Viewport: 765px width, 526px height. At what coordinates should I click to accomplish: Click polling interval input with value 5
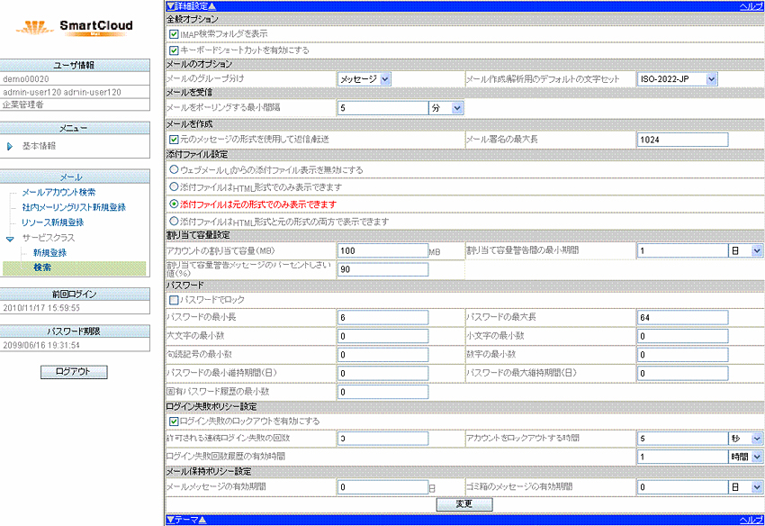click(382, 108)
